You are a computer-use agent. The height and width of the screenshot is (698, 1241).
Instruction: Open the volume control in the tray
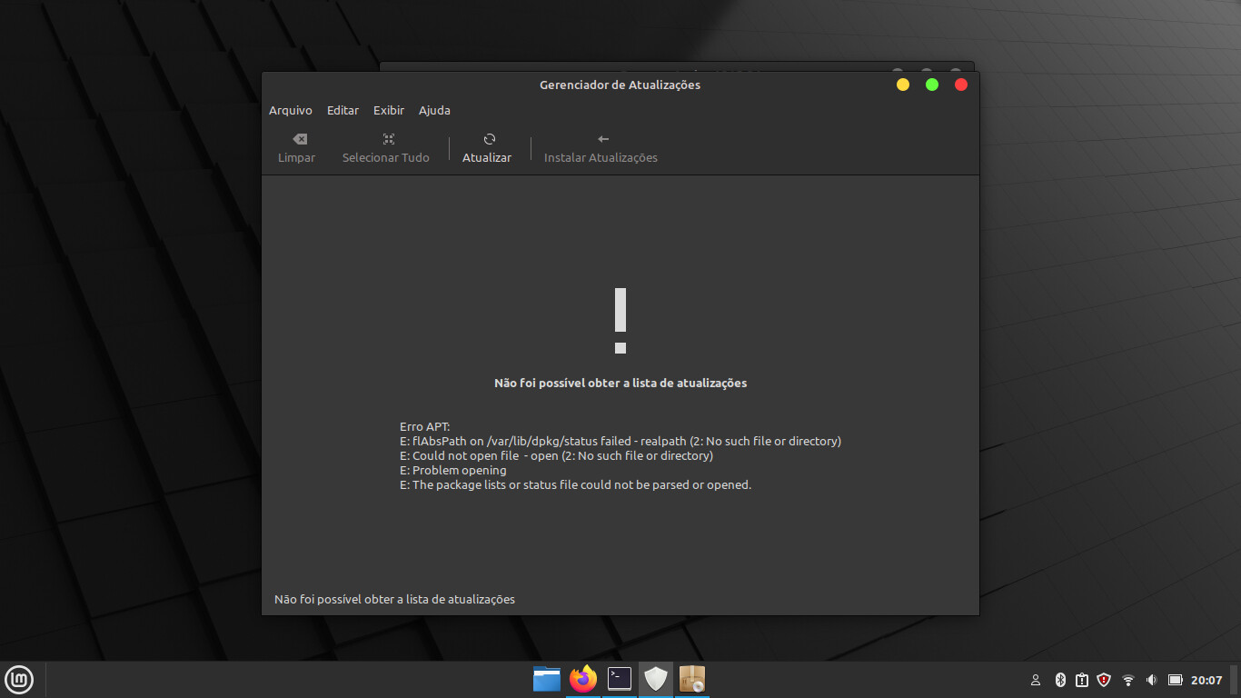point(1151,680)
